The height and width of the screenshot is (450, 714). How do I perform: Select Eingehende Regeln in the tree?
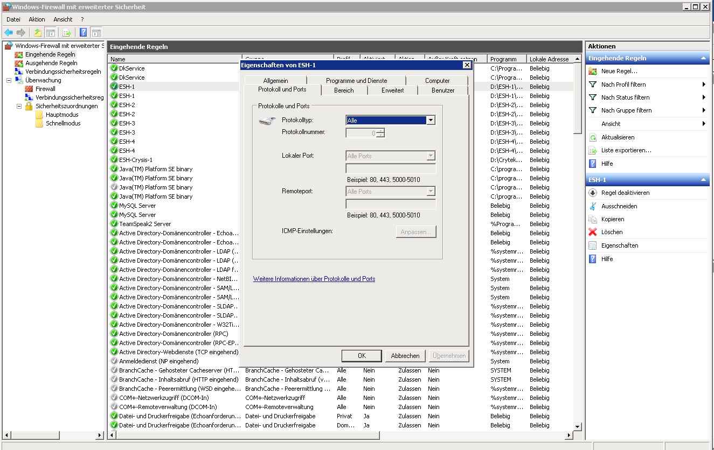(x=50, y=54)
